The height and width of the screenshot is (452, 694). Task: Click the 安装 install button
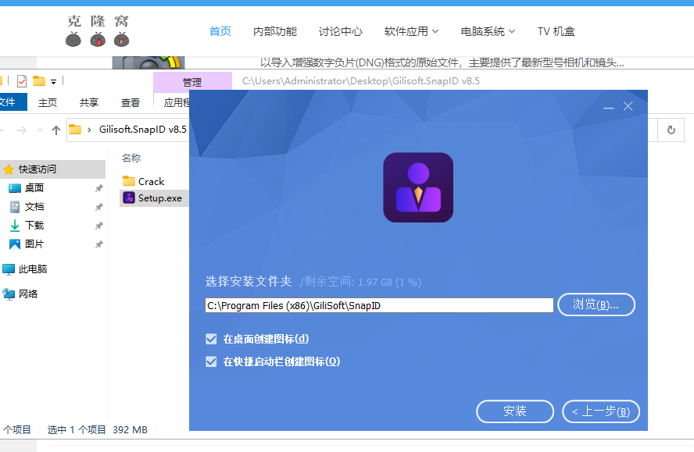point(515,411)
